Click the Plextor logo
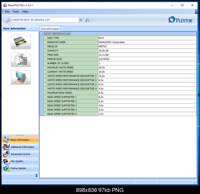Image resolution: width=200 pixels, height=194 pixels. coord(181,19)
